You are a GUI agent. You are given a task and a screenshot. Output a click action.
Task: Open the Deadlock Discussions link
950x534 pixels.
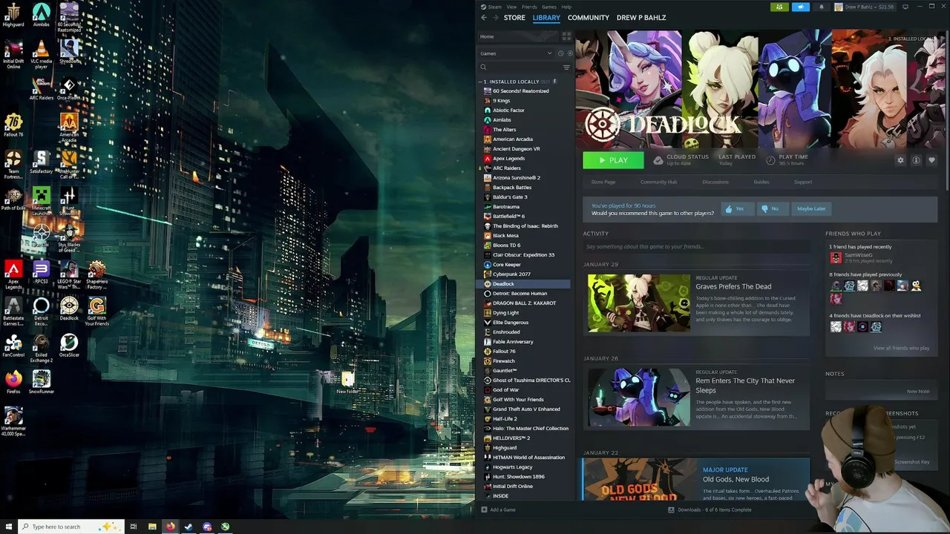[715, 182]
